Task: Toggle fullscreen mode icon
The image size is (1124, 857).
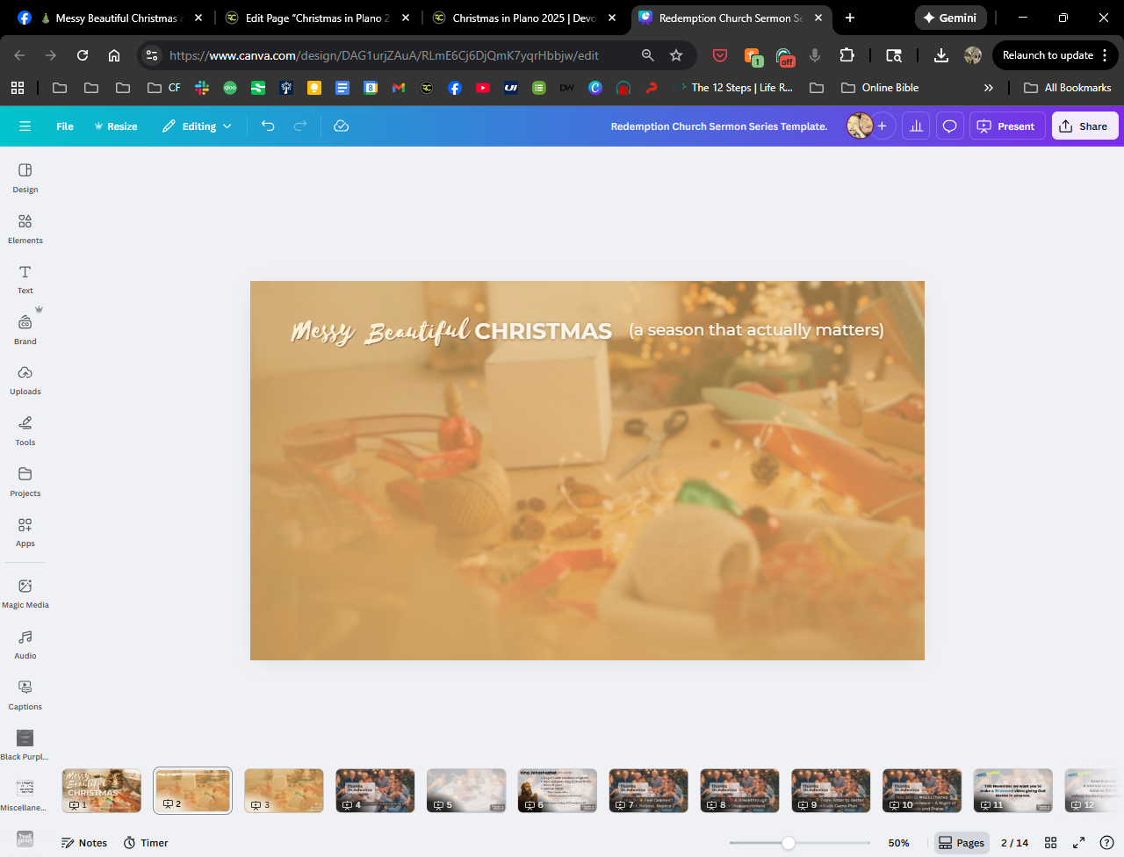Action: pos(1078,843)
